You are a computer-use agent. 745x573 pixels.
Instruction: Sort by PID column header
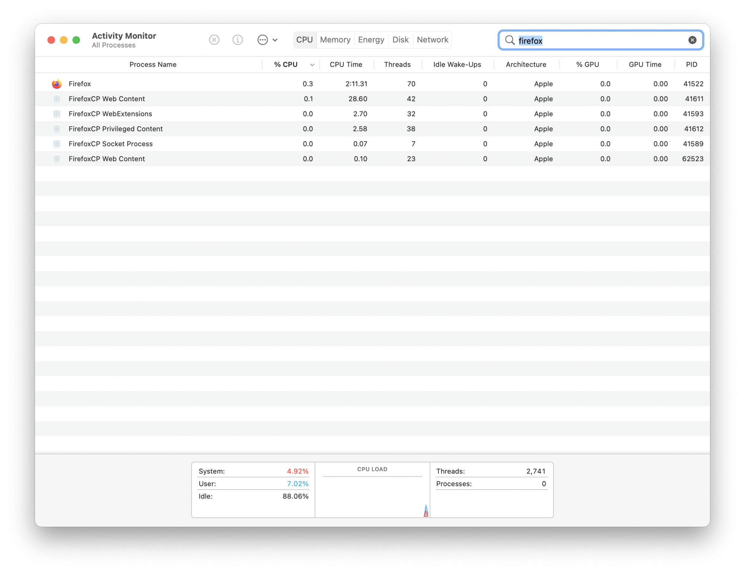tap(691, 65)
